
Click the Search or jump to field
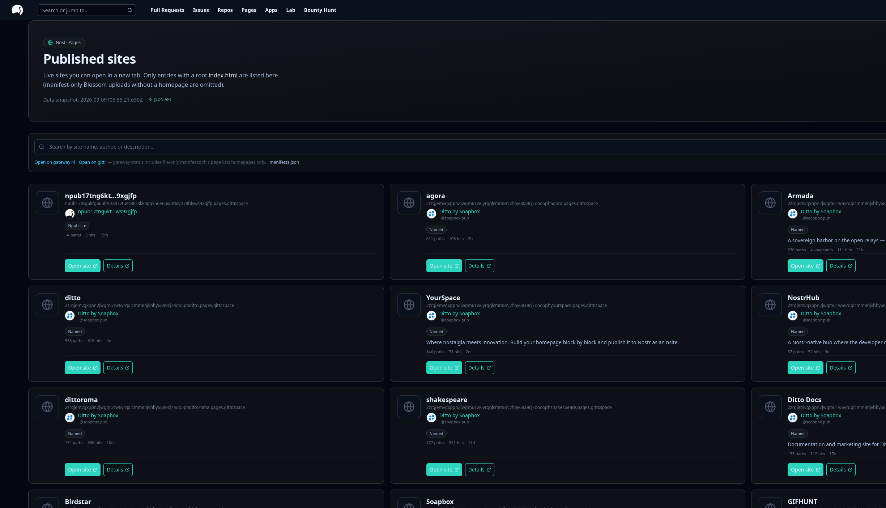(x=86, y=10)
